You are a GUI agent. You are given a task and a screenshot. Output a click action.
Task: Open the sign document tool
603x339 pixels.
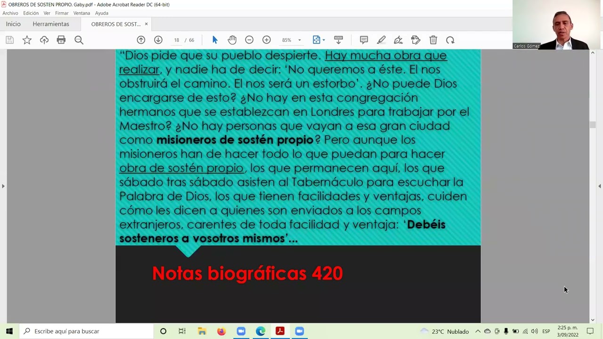pyautogui.click(x=399, y=40)
